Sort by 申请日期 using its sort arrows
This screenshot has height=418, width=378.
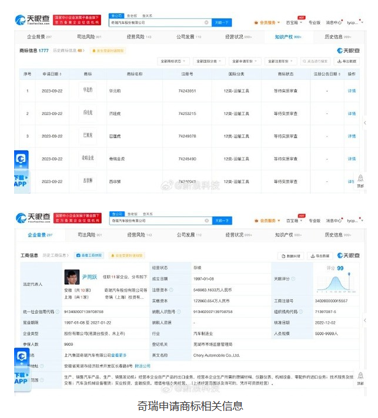[61, 74]
